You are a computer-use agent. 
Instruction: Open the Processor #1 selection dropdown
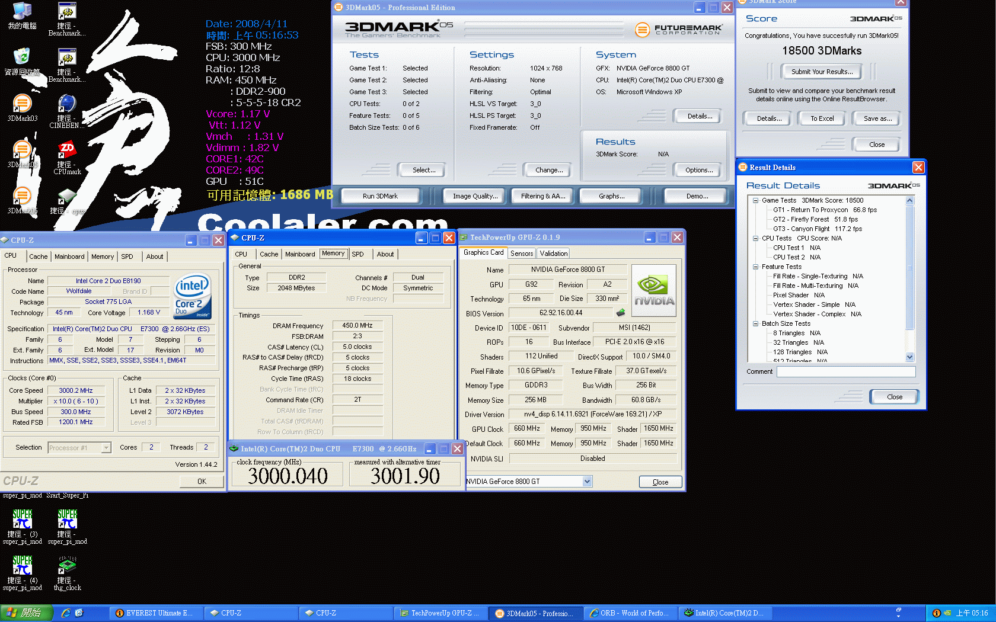[x=106, y=448]
